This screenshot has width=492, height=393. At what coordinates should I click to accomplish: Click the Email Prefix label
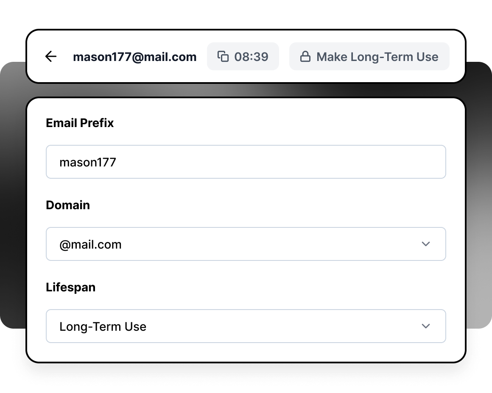click(x=80, y=123)
